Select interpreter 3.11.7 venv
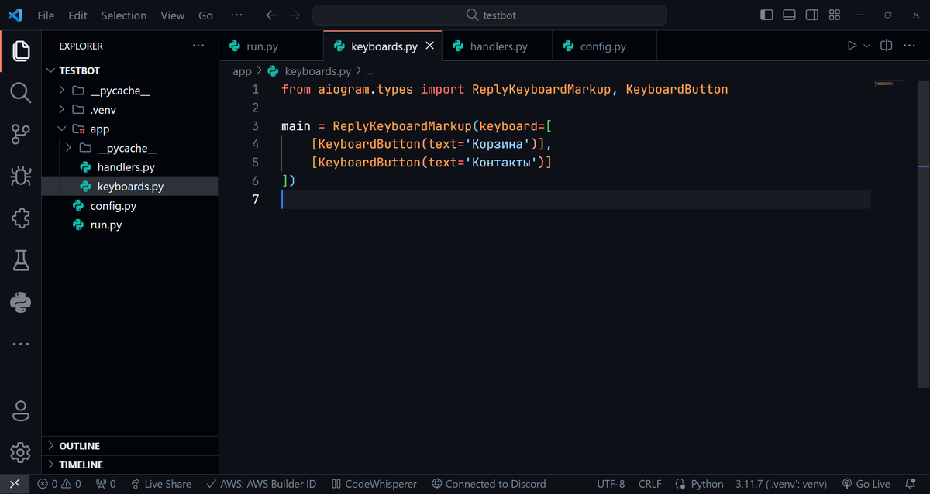Viewport: 930px width, 494px height. [783, 484]
